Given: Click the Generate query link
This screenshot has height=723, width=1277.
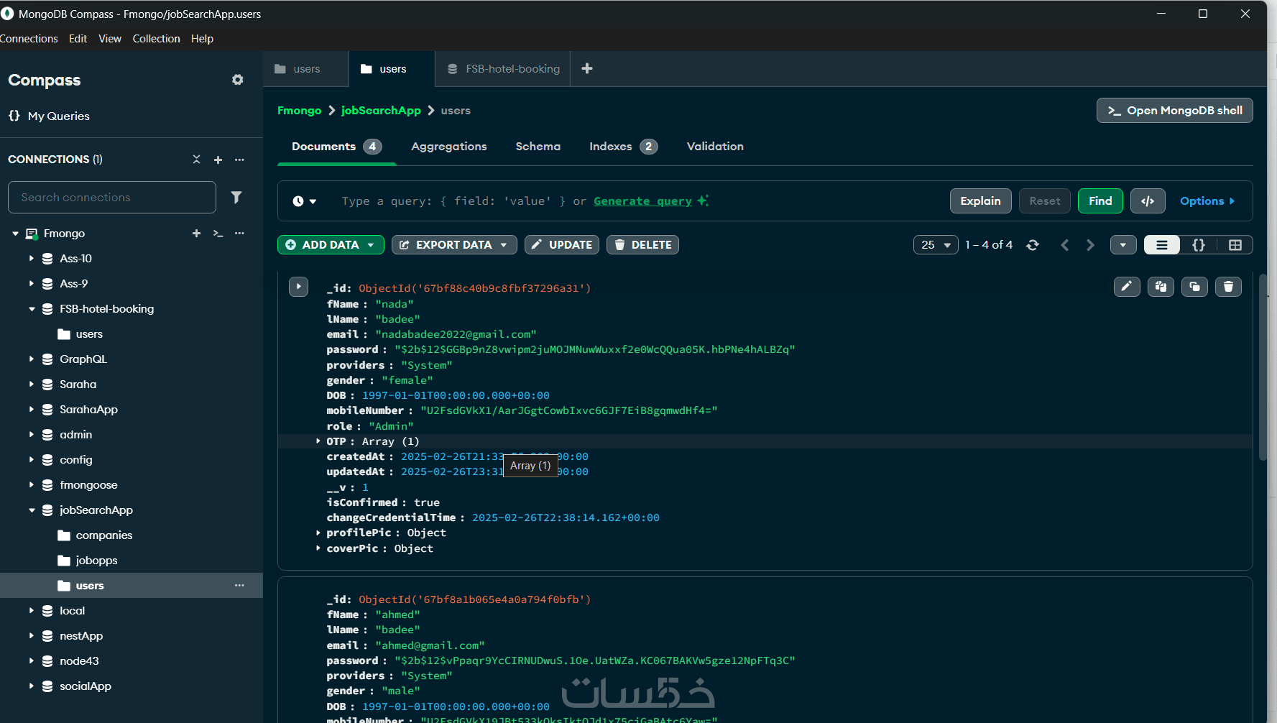Looking at the screenshot, I should pos(642,201).
